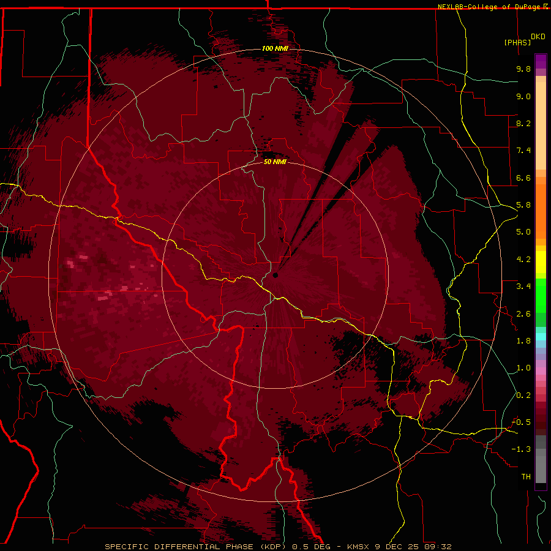Select the 3.4 scale value

(x=523, y=287)
